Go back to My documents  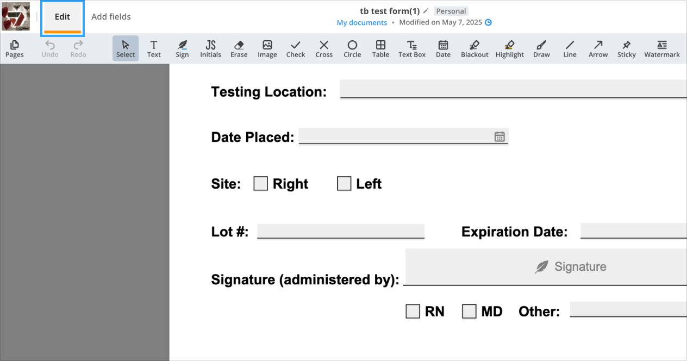pyautogui.click(x=361, y=22)
